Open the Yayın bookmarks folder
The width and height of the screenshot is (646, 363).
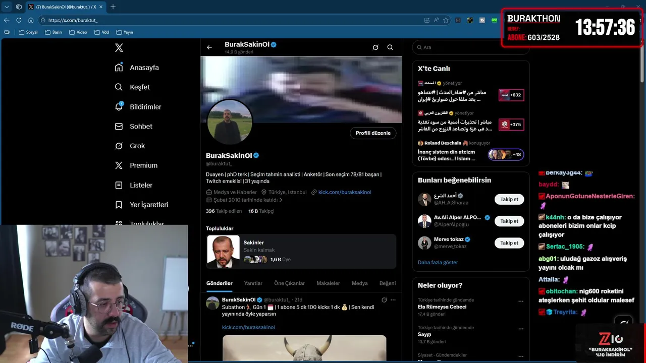[x=125, y=32]
